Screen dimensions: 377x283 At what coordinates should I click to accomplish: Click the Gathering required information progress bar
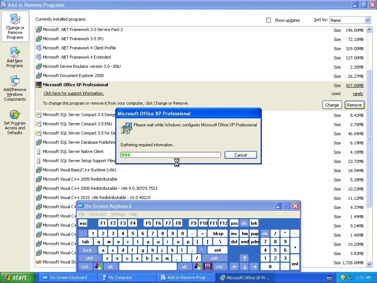pyautogui.click(x=170, y=155)
